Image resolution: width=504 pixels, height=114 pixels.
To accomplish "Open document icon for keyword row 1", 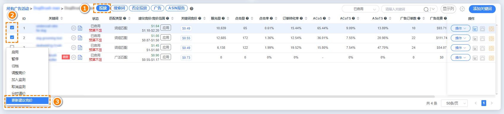I will point(80,28).
